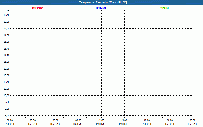Click the °C unit label on axis
The image size is (203, 127).
[x=8, y=11]
